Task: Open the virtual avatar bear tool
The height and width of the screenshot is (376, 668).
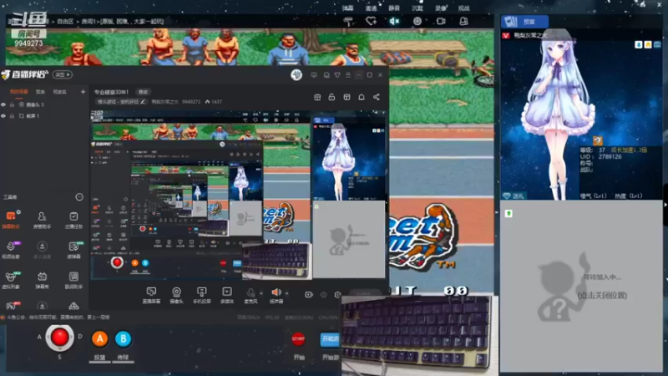Action: 11,280
